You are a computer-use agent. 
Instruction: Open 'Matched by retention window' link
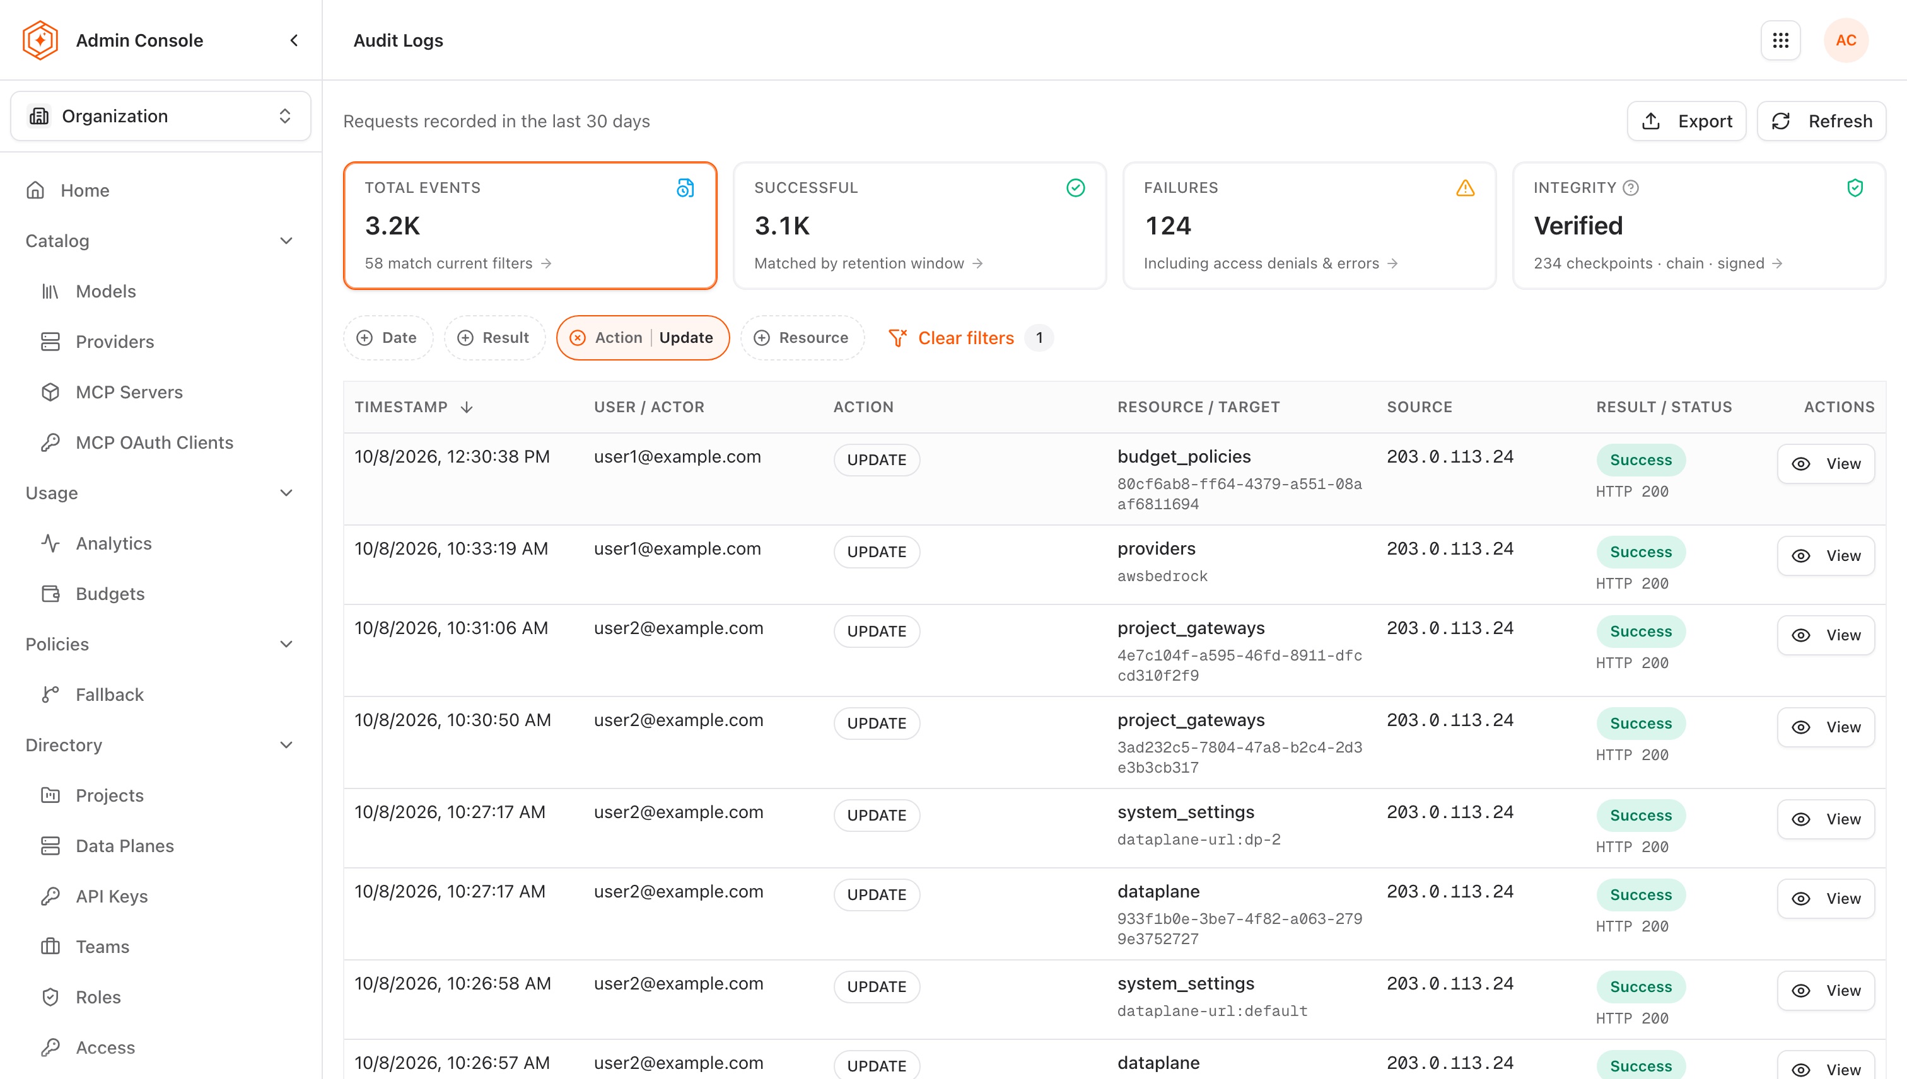tap(868, 263)
